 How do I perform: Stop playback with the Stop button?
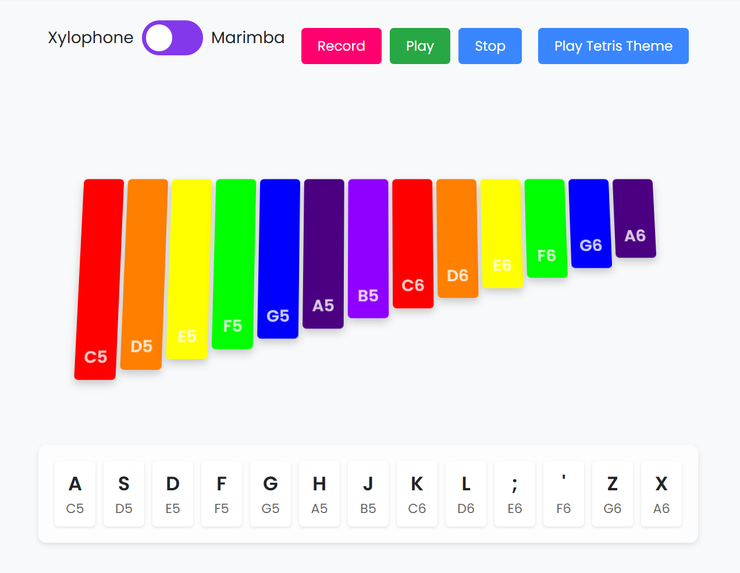[x=490, y=46]
